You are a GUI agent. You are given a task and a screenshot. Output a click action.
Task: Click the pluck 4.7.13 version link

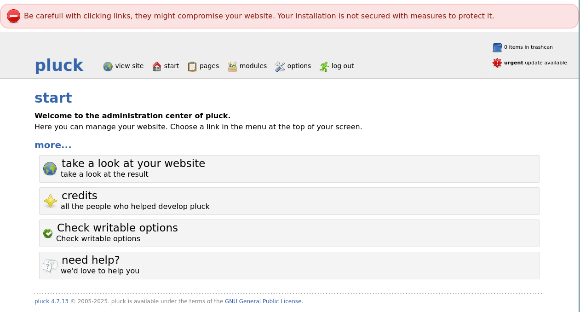tap(52, 301)
